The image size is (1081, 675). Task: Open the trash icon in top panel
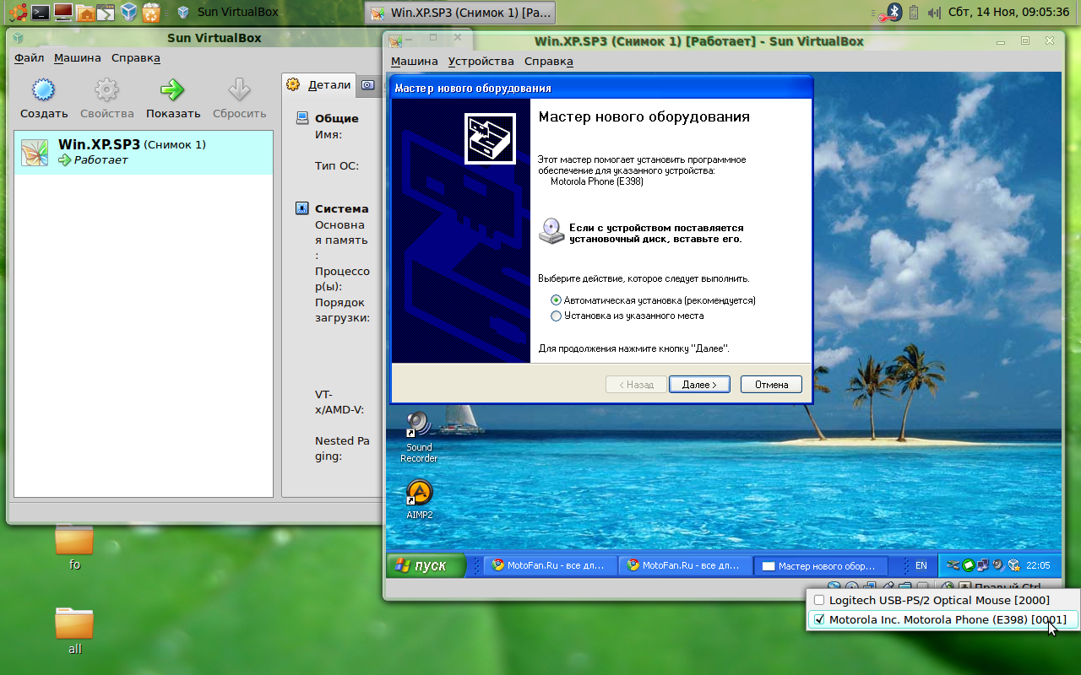click(150, 12)
